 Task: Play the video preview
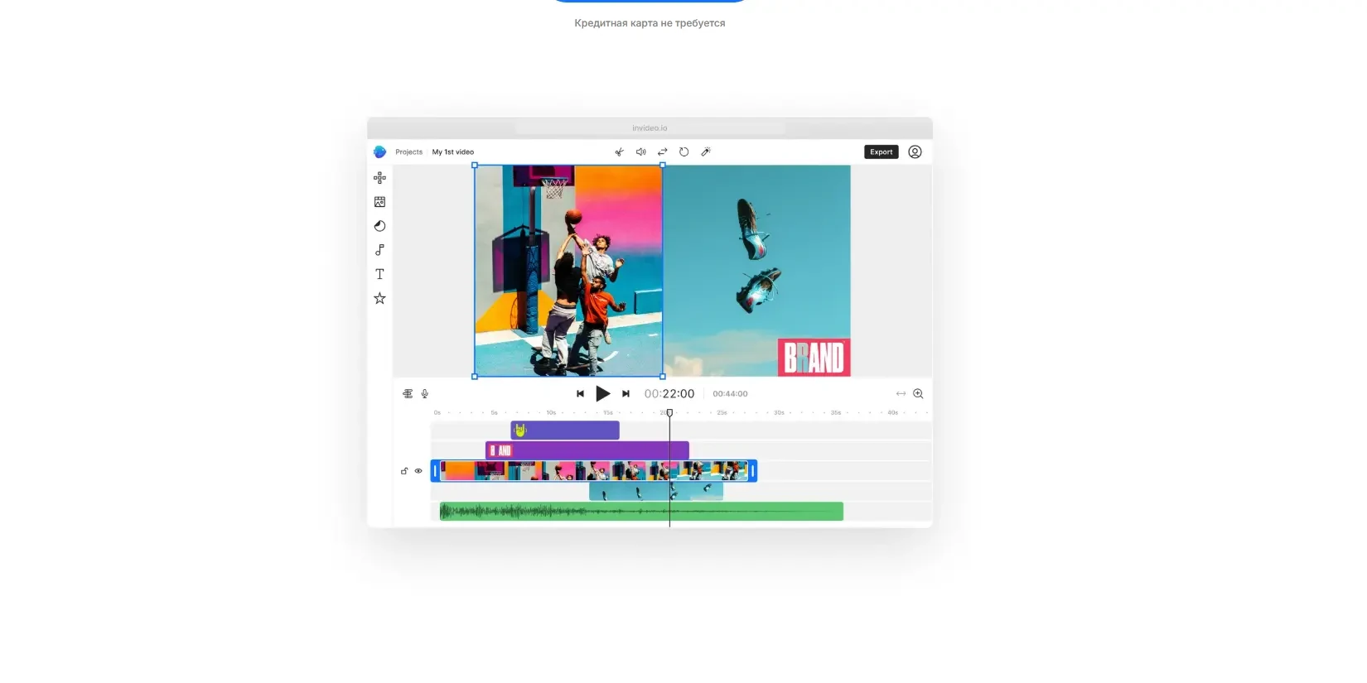click(x=603, y=394)
